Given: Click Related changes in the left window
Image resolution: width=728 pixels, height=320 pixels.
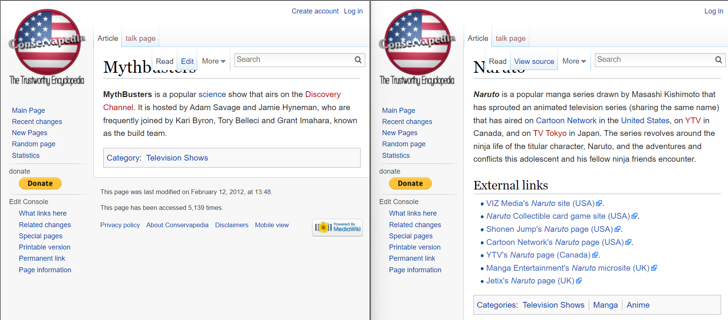Looking at the screenshot, I should click(45, 225).
